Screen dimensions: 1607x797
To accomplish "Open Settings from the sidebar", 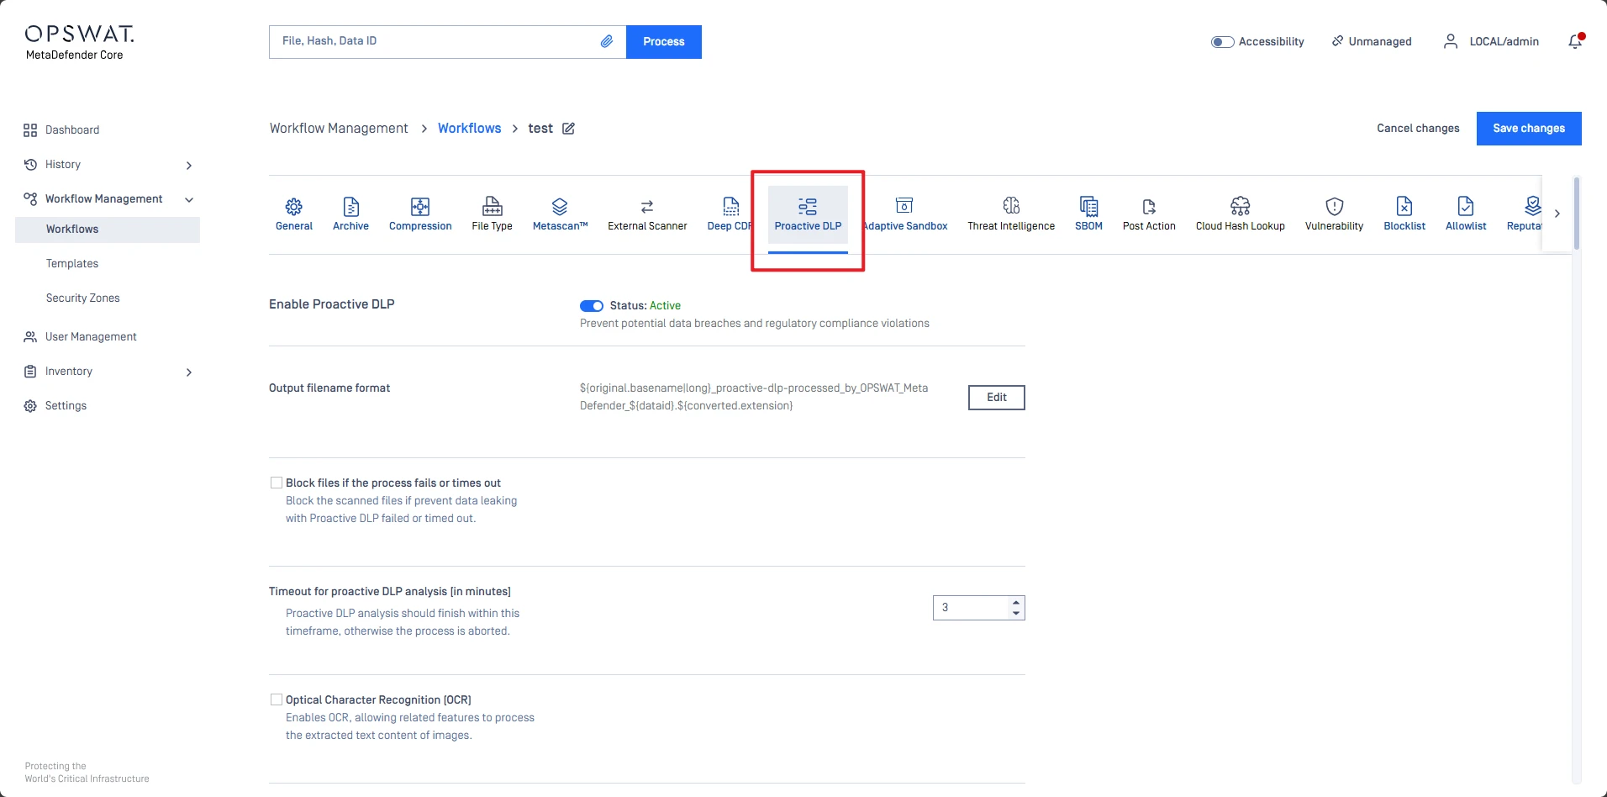I will pos(66,406).
